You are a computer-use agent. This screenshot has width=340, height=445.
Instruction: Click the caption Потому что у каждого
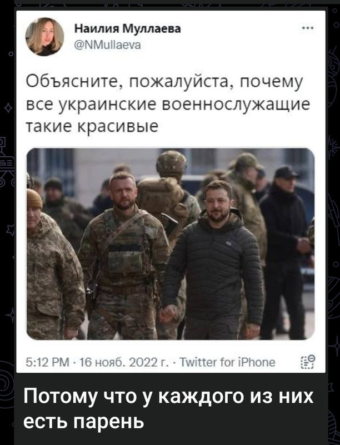point(168,396)
